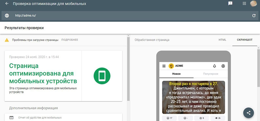Switch to the HTML tab
Viewport: 260px width, 121px height.
[222, 40]
